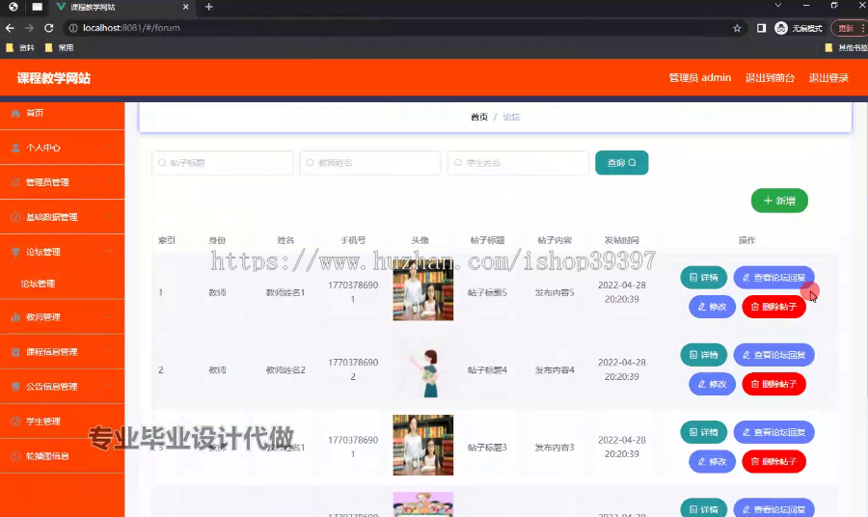Click the 课程教学网站 site title
Image resolution: width=868 pixels, height=517 pixels.
coord(54,78)
